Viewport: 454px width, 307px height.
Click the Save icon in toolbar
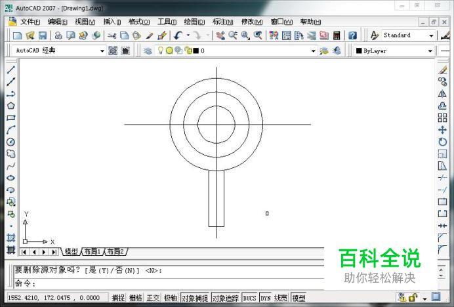pos(43,35)
